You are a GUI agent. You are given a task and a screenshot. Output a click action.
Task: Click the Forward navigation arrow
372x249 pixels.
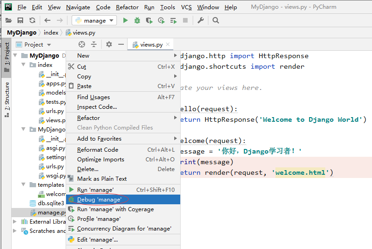tap(60, 20)
